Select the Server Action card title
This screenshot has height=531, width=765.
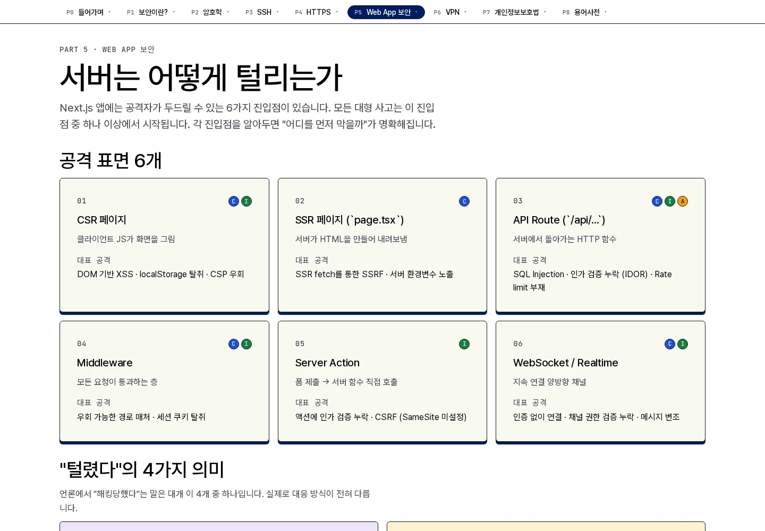(x=327, y=363)
